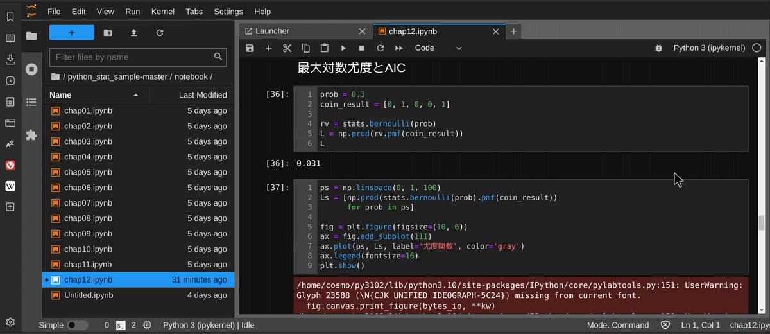
Task: Select chap08.ipynb in file list
Action: coord(139,218)
